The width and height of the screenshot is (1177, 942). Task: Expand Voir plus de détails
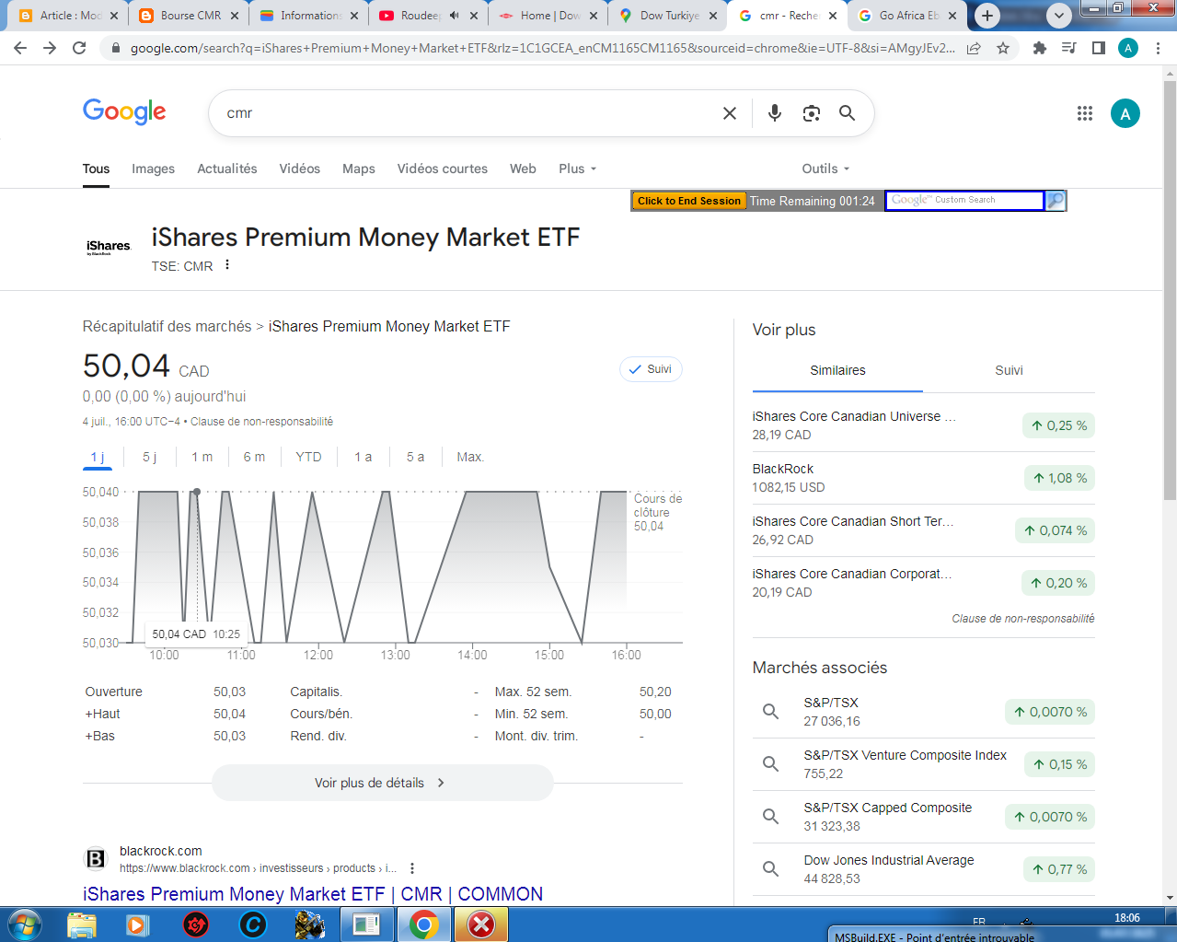click(382, 783)
